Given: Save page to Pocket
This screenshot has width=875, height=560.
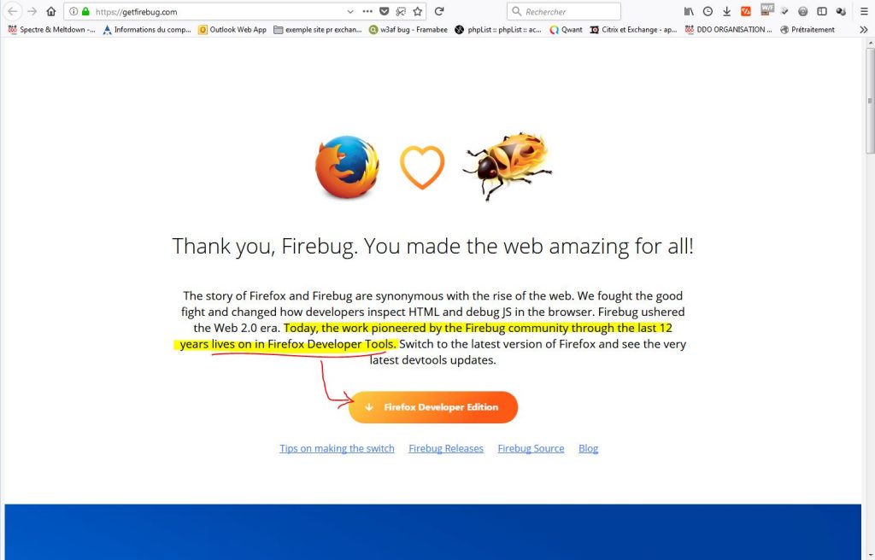Looking at the screenshot, I should click(x=384, y=11).
